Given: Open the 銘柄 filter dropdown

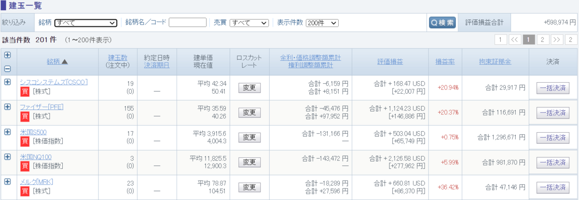Looking at the screenshot, I should (x=86, y=23).
